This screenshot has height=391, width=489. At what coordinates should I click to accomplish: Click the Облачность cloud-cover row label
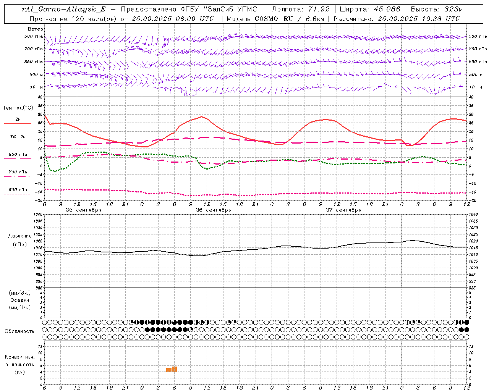click(x=19, y=331)
